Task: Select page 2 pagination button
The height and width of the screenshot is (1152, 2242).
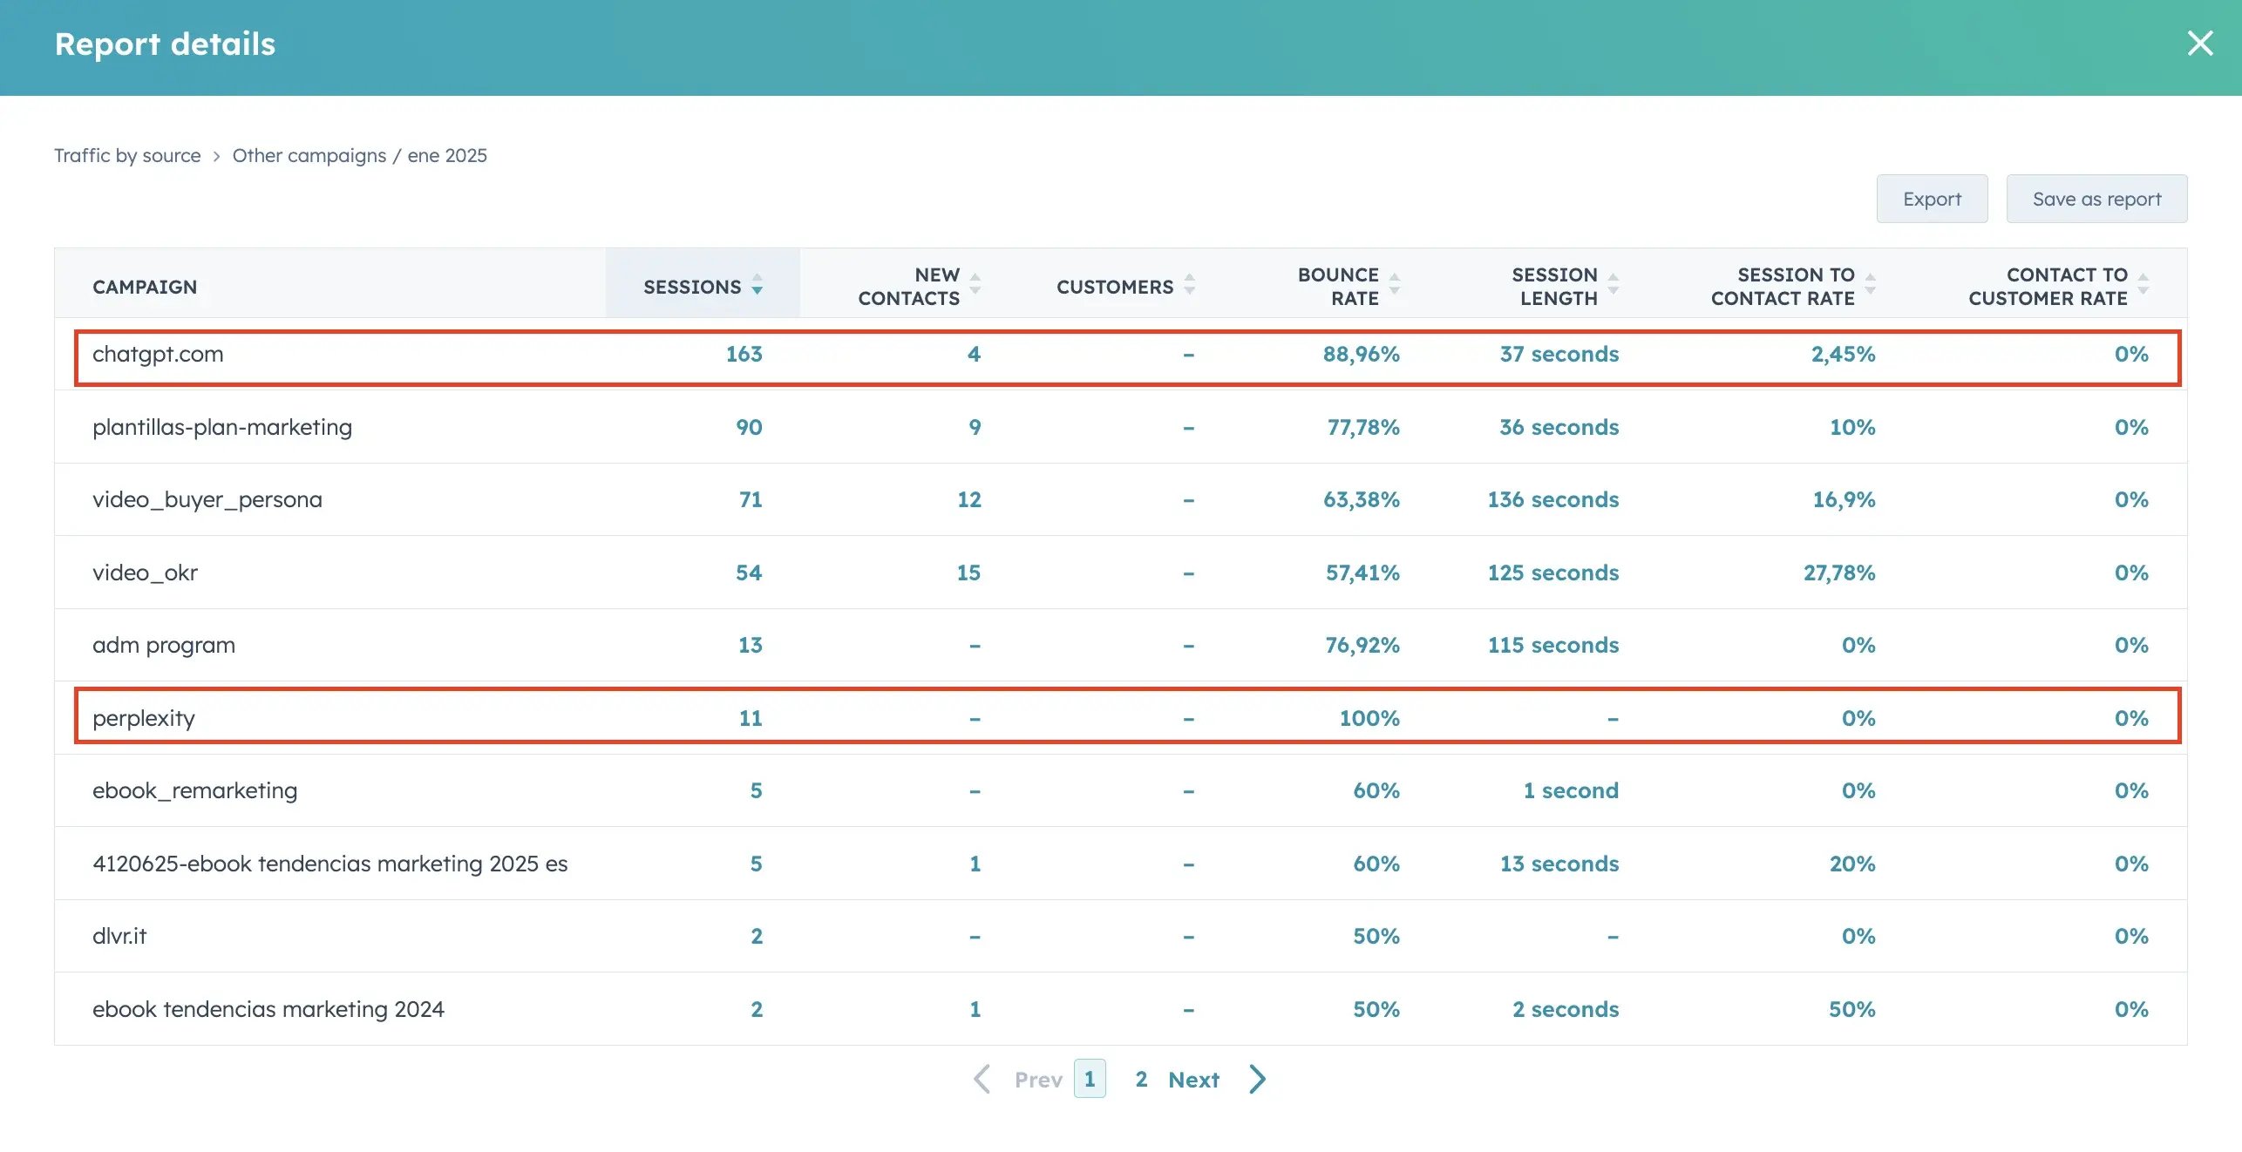Action: pos(1140,1077)
